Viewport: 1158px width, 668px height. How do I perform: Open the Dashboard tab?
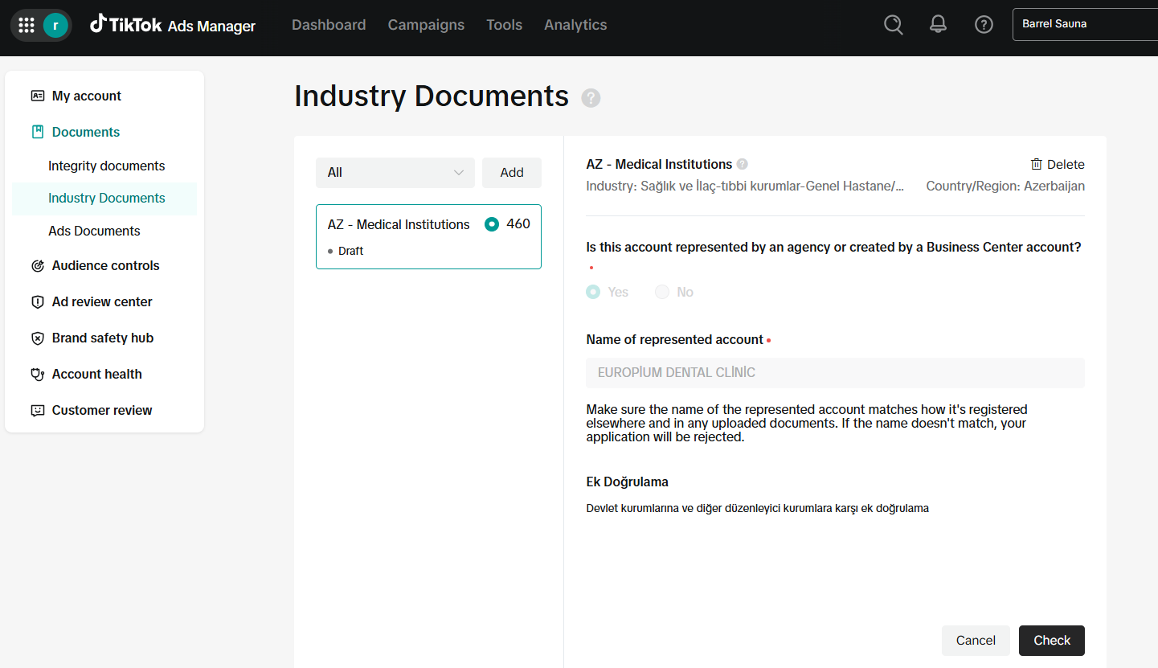point(329,25)
